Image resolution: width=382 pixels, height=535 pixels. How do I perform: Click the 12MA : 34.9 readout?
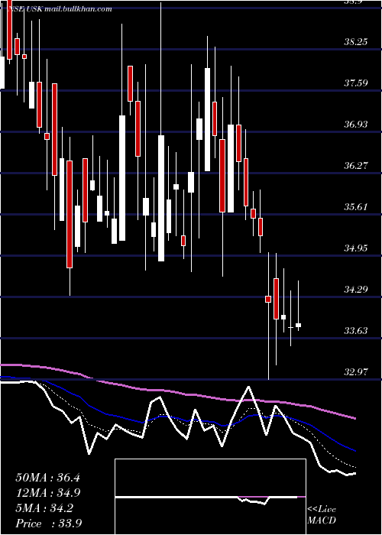click(47, 493)
